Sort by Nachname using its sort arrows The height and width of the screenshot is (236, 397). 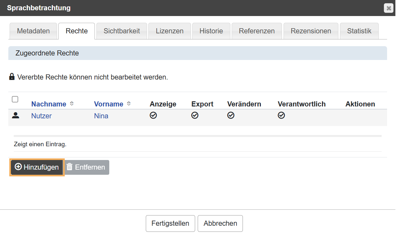tap(72, 104)
